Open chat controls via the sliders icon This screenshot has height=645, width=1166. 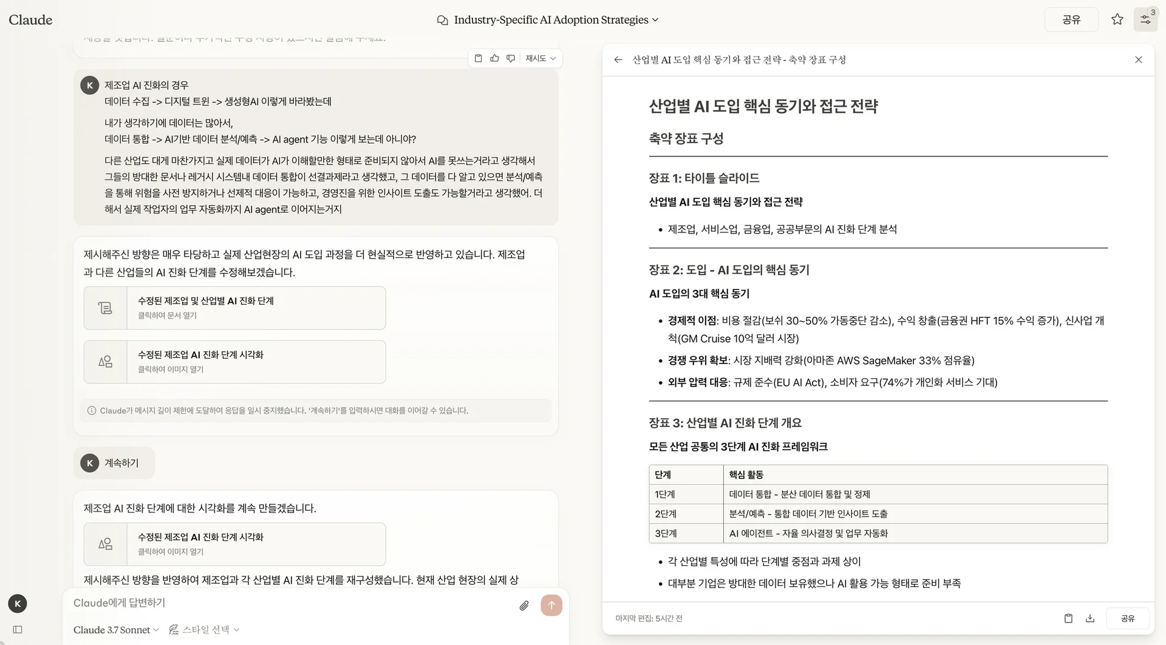(x=1147, y=19)
